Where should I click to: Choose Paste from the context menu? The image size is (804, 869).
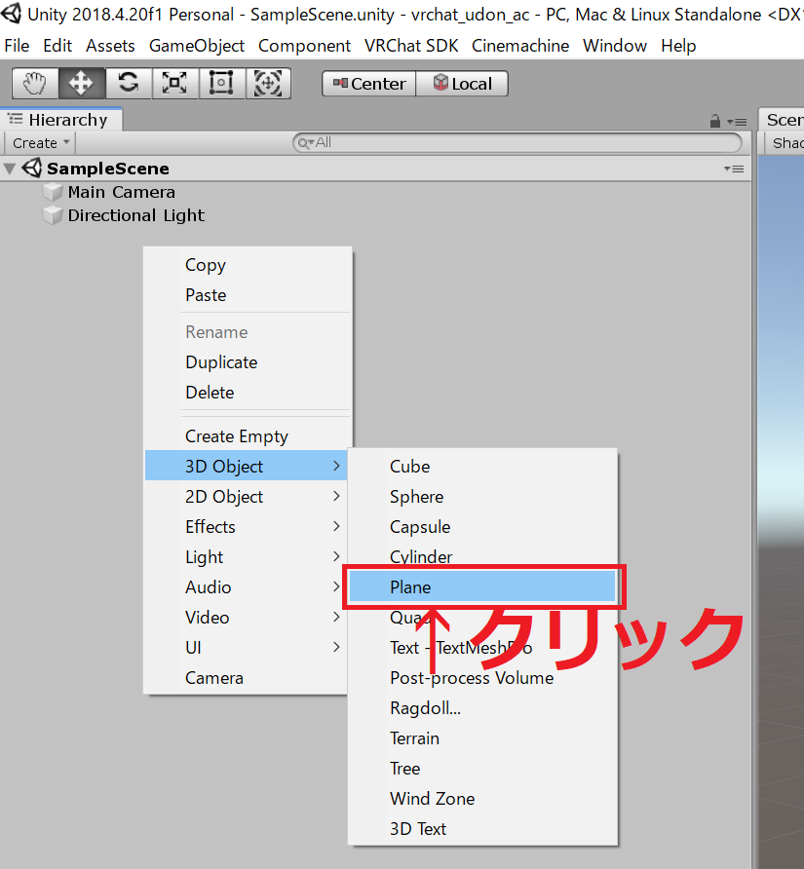tap(248, 295)
